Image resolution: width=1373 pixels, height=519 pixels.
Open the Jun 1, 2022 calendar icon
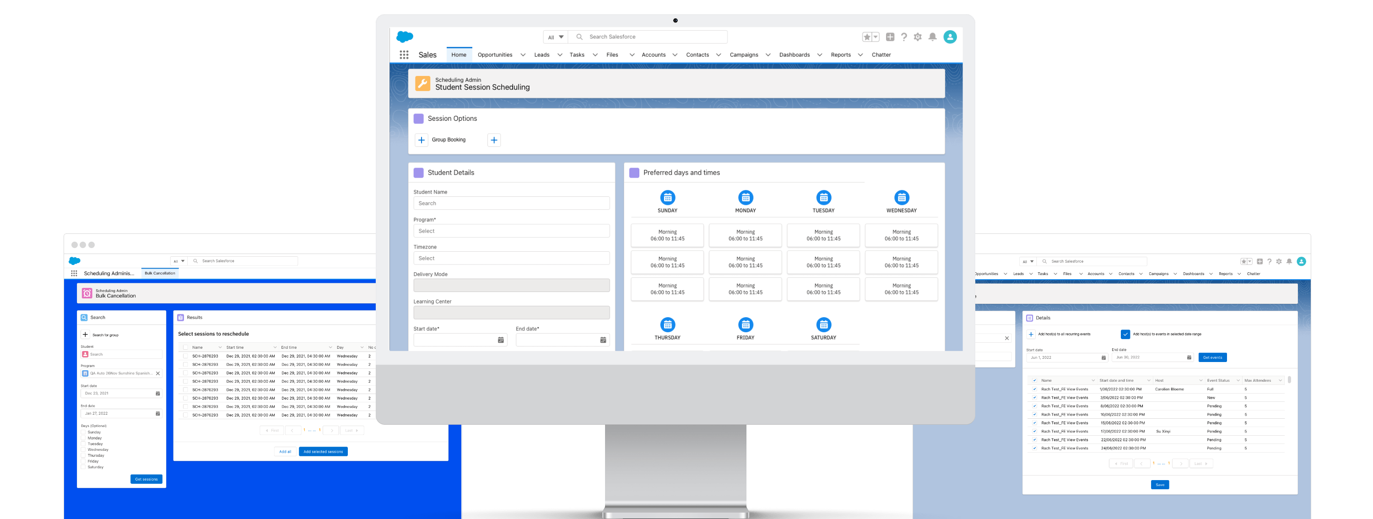(1103, 357)
